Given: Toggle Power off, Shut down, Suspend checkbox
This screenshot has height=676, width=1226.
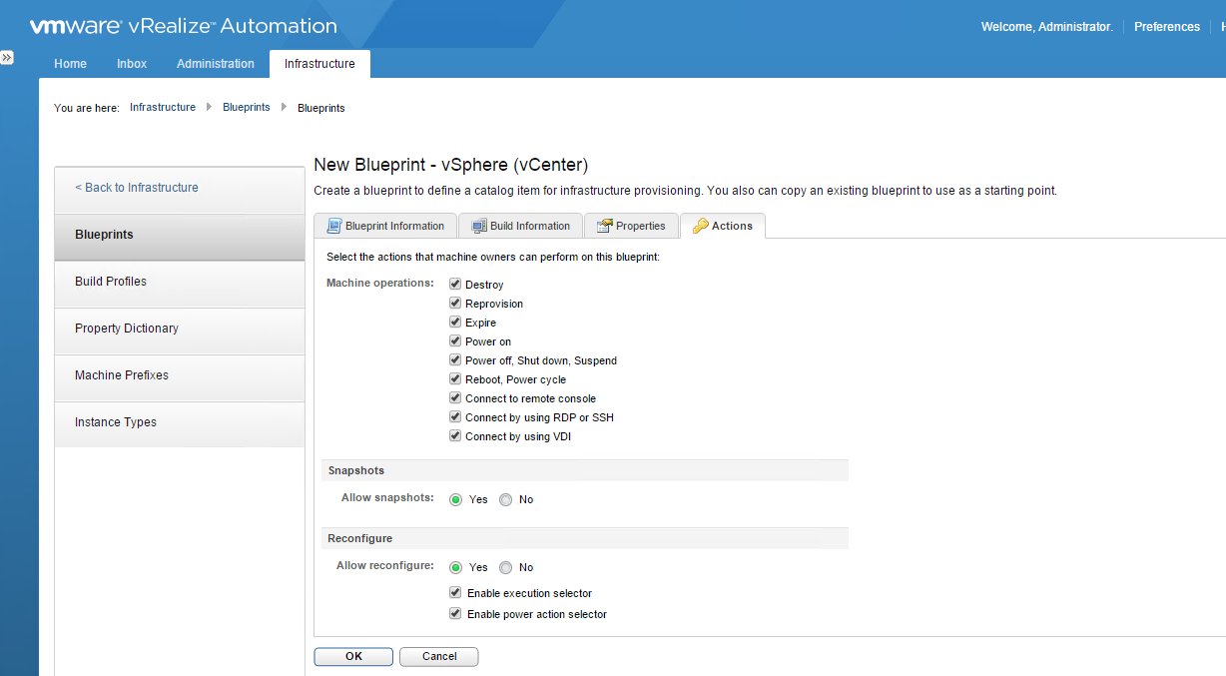Looking at the screenshot, I should 455,360.
